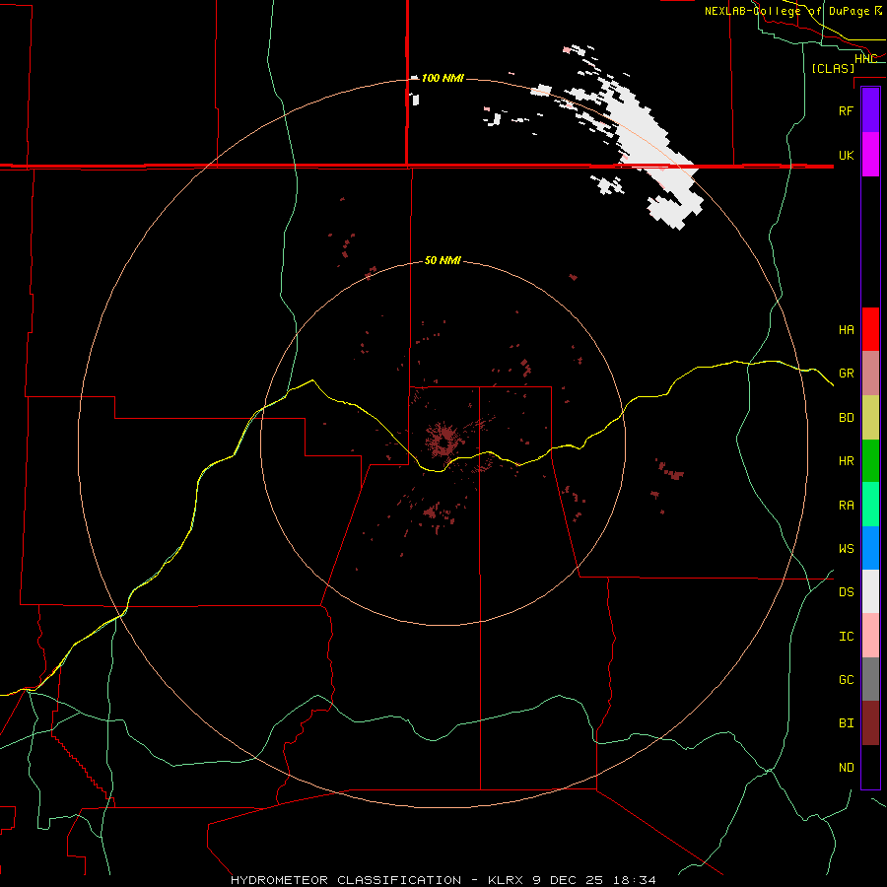Screen dimensions: 887x887
Task: Select the GR graupel color swatch
Action: pyautogui.click(x=870, y=374)
